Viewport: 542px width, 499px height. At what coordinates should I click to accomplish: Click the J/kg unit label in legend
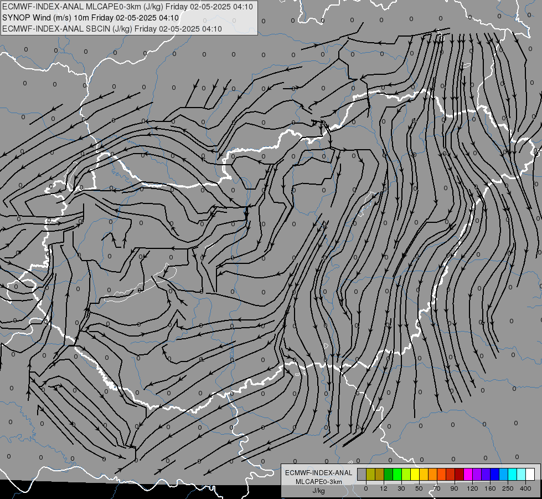point(319,490)
